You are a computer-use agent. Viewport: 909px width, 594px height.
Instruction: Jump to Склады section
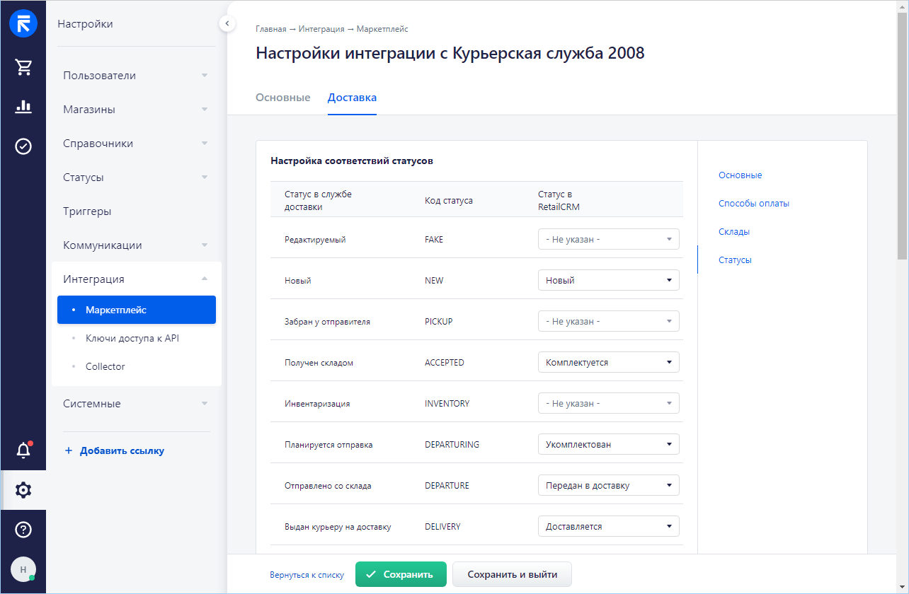734,232
